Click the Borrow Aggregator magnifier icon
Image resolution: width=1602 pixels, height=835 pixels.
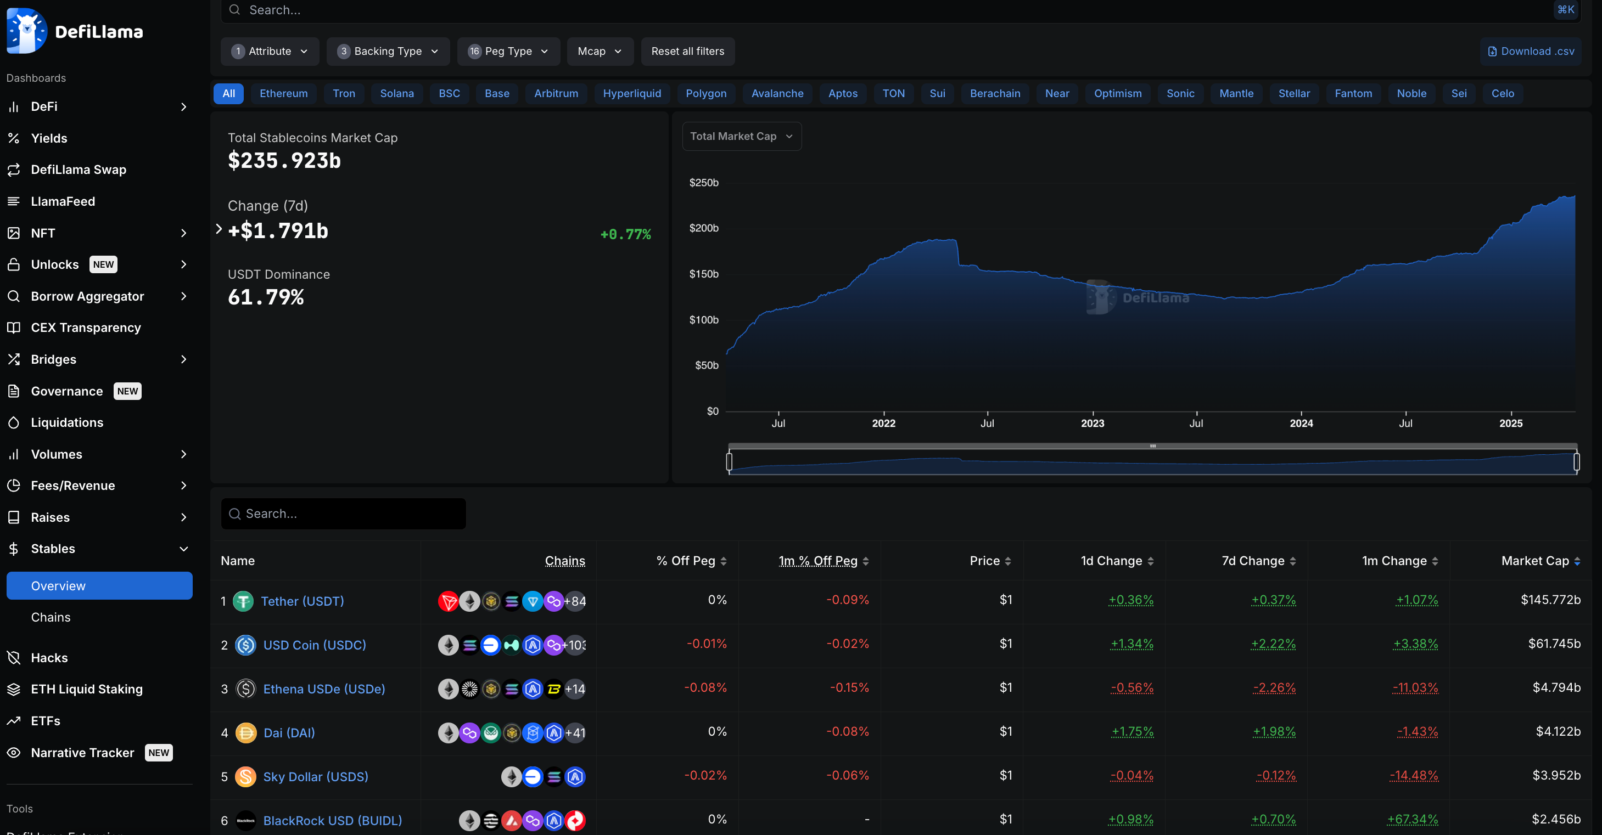[14, 296]
